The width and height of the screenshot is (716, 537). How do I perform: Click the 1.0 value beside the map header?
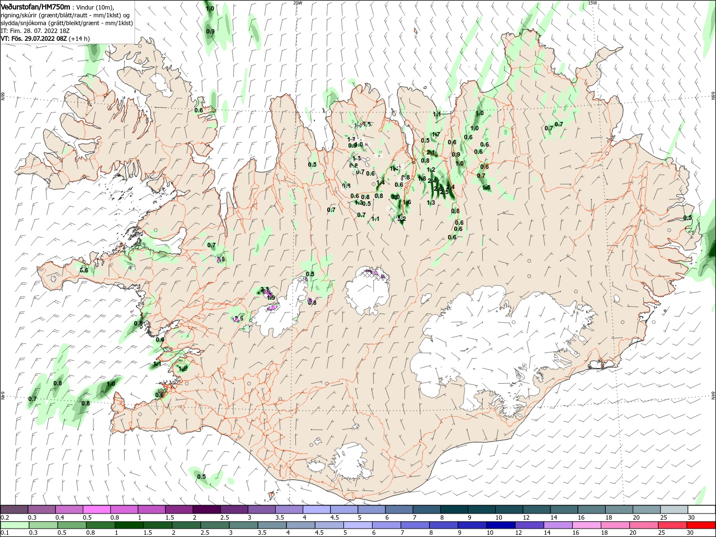click(210, 8)
